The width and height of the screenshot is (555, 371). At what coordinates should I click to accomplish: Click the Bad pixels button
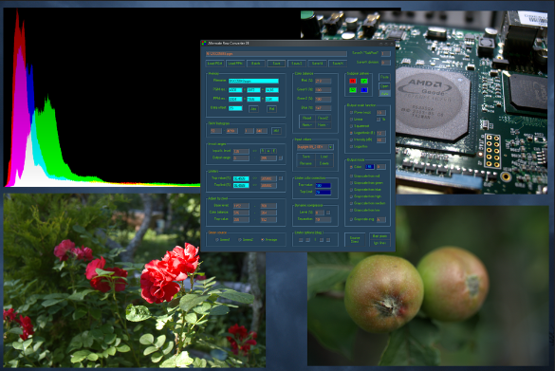[x=379, y=236]
